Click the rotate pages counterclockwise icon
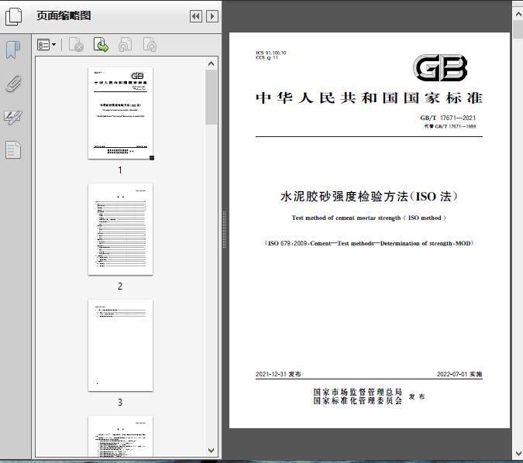Screen dimensions: 523x463 (125, 45)
